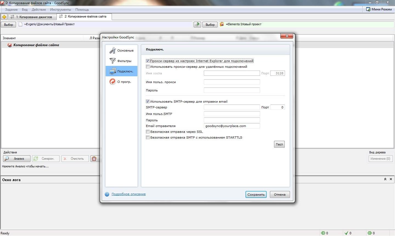The image size is (395, 236).
Task: Select the Подключ. settings section
Action: [x=122, y=71]
